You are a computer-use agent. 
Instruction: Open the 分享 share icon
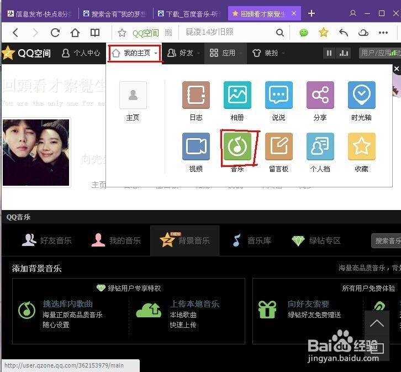[x=320, y=95]
